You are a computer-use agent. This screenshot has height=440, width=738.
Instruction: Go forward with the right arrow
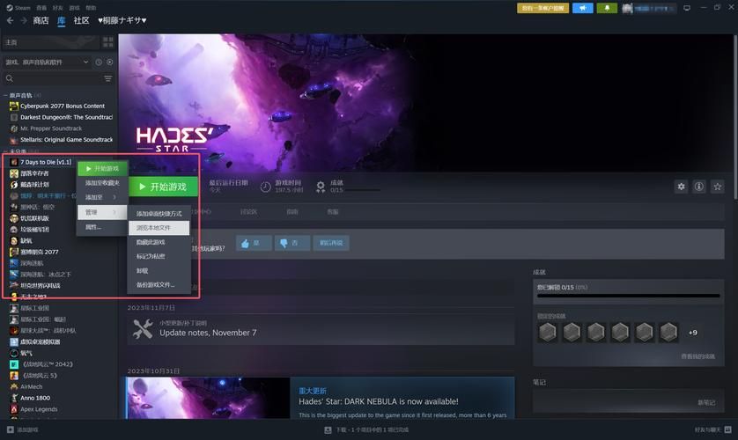pyautogui.click(x=24, y=21)
